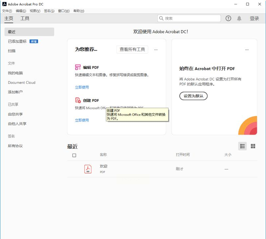
Task: Click into the 搜索 search field
Action: pos(189,18)
